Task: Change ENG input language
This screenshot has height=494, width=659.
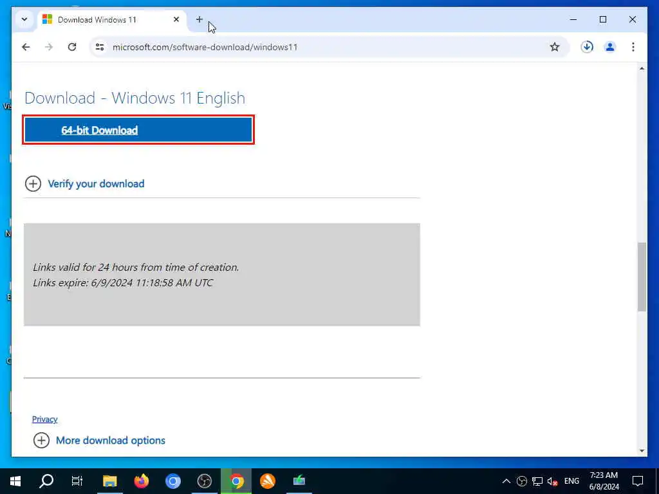Action: click(x=571, y=481)
